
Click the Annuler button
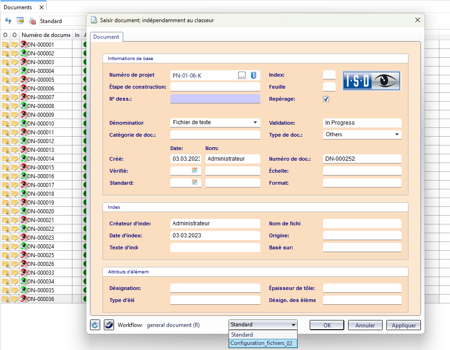365,326
